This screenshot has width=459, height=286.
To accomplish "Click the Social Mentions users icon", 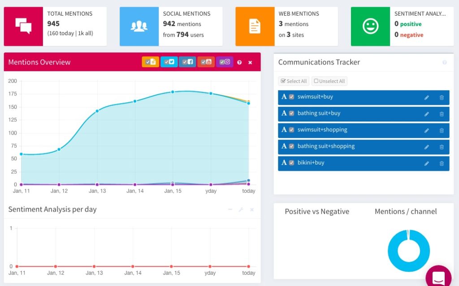I will [x=139, y=26].
